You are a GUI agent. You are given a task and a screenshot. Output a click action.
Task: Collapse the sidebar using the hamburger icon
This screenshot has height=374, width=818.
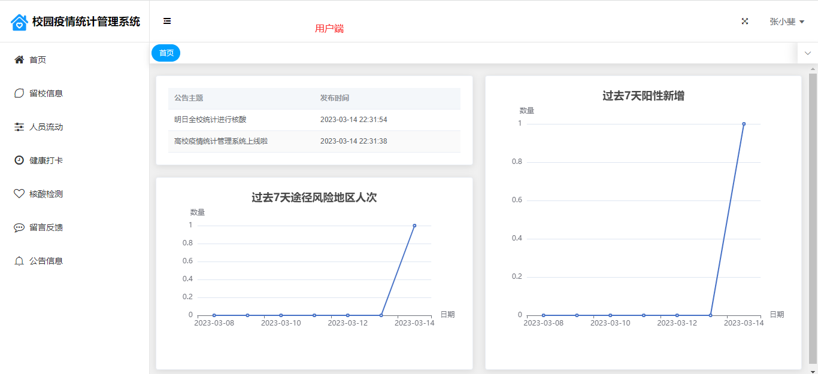point(167,21)
